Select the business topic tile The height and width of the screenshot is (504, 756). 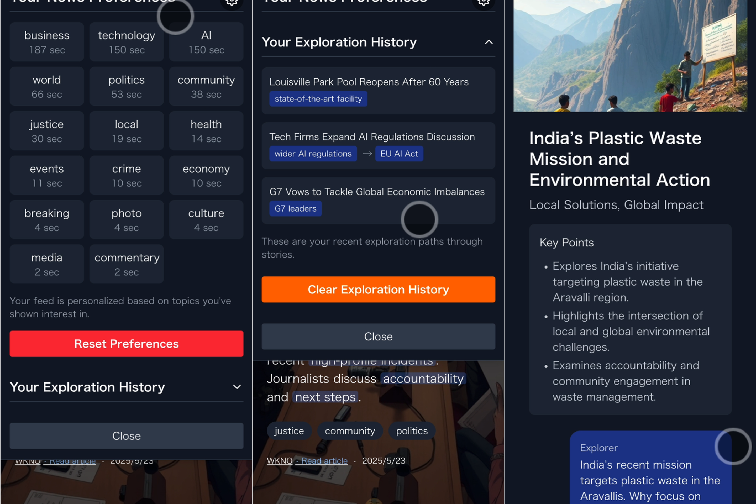47,42
